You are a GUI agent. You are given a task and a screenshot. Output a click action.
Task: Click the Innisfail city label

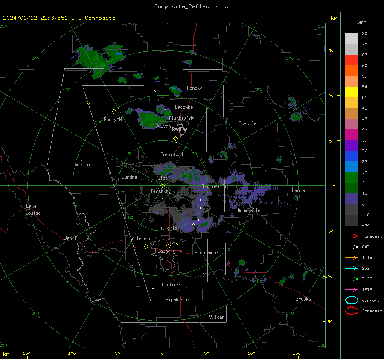point(172,155)
